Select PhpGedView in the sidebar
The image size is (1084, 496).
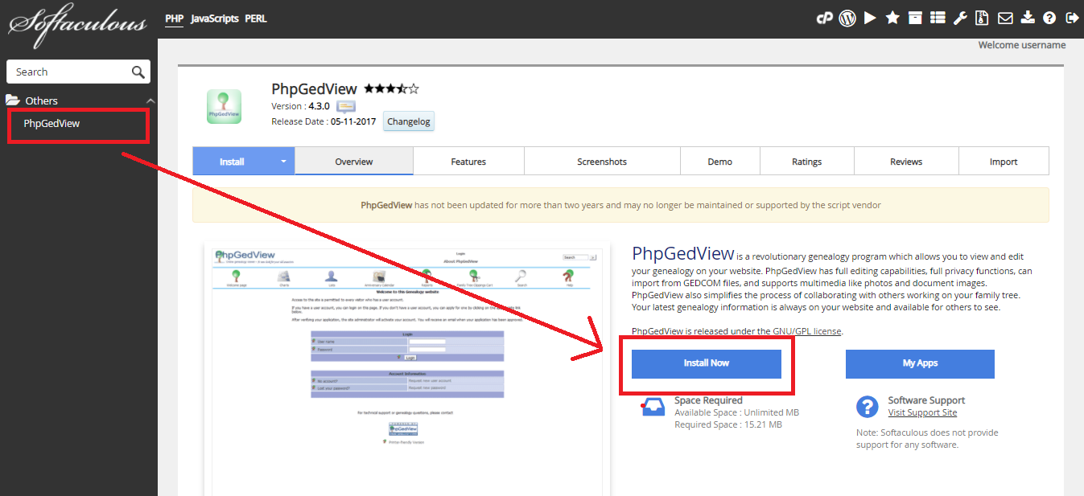click(52, 124)
